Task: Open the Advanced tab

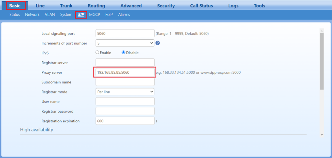Action: click(x=131, y=6)
